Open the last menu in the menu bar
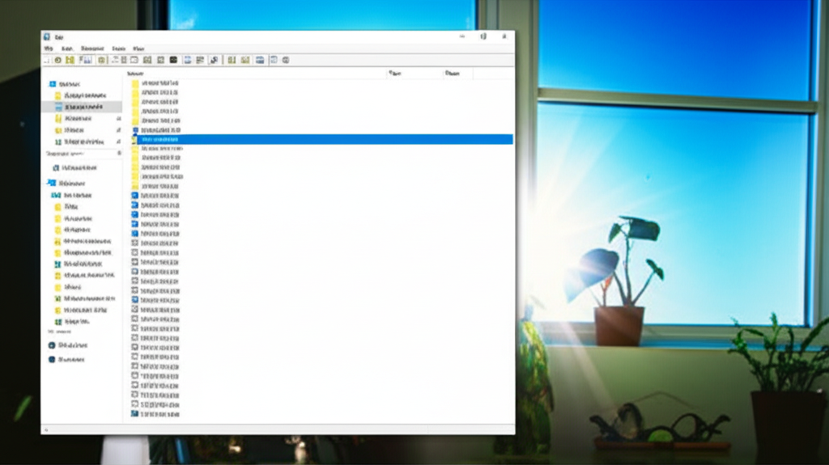The image size is (829, 465). click(138, 49)
